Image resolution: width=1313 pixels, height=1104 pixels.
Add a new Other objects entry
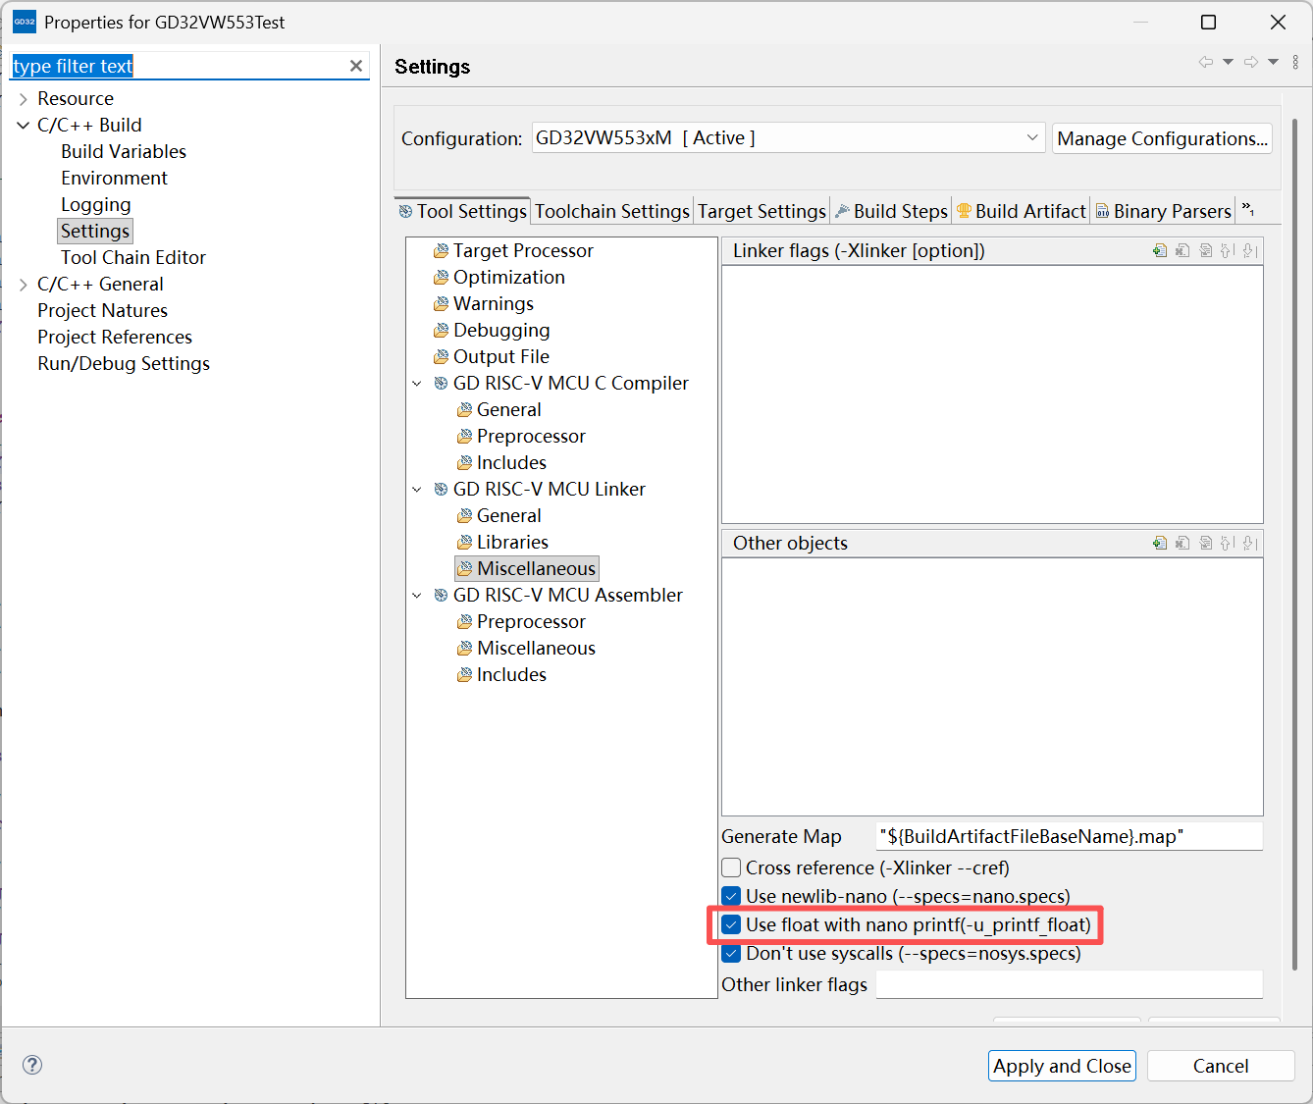coord(1160,543)
